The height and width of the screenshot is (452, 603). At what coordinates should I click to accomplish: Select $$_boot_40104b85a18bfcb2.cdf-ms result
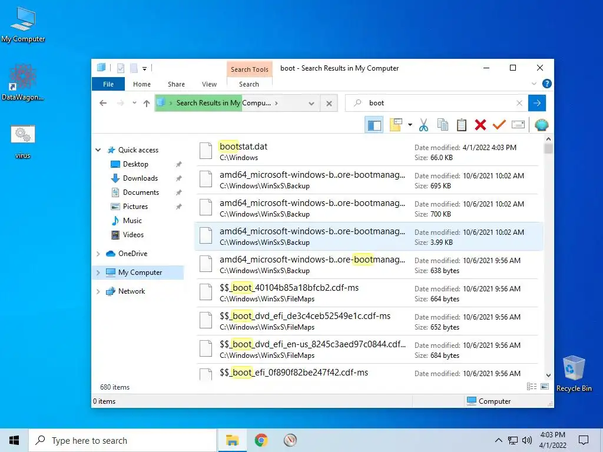tap(369, 293)
